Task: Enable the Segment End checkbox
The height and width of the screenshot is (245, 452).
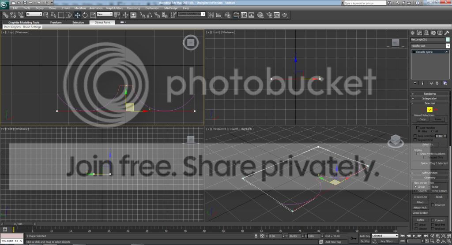Action: point(415,140)
